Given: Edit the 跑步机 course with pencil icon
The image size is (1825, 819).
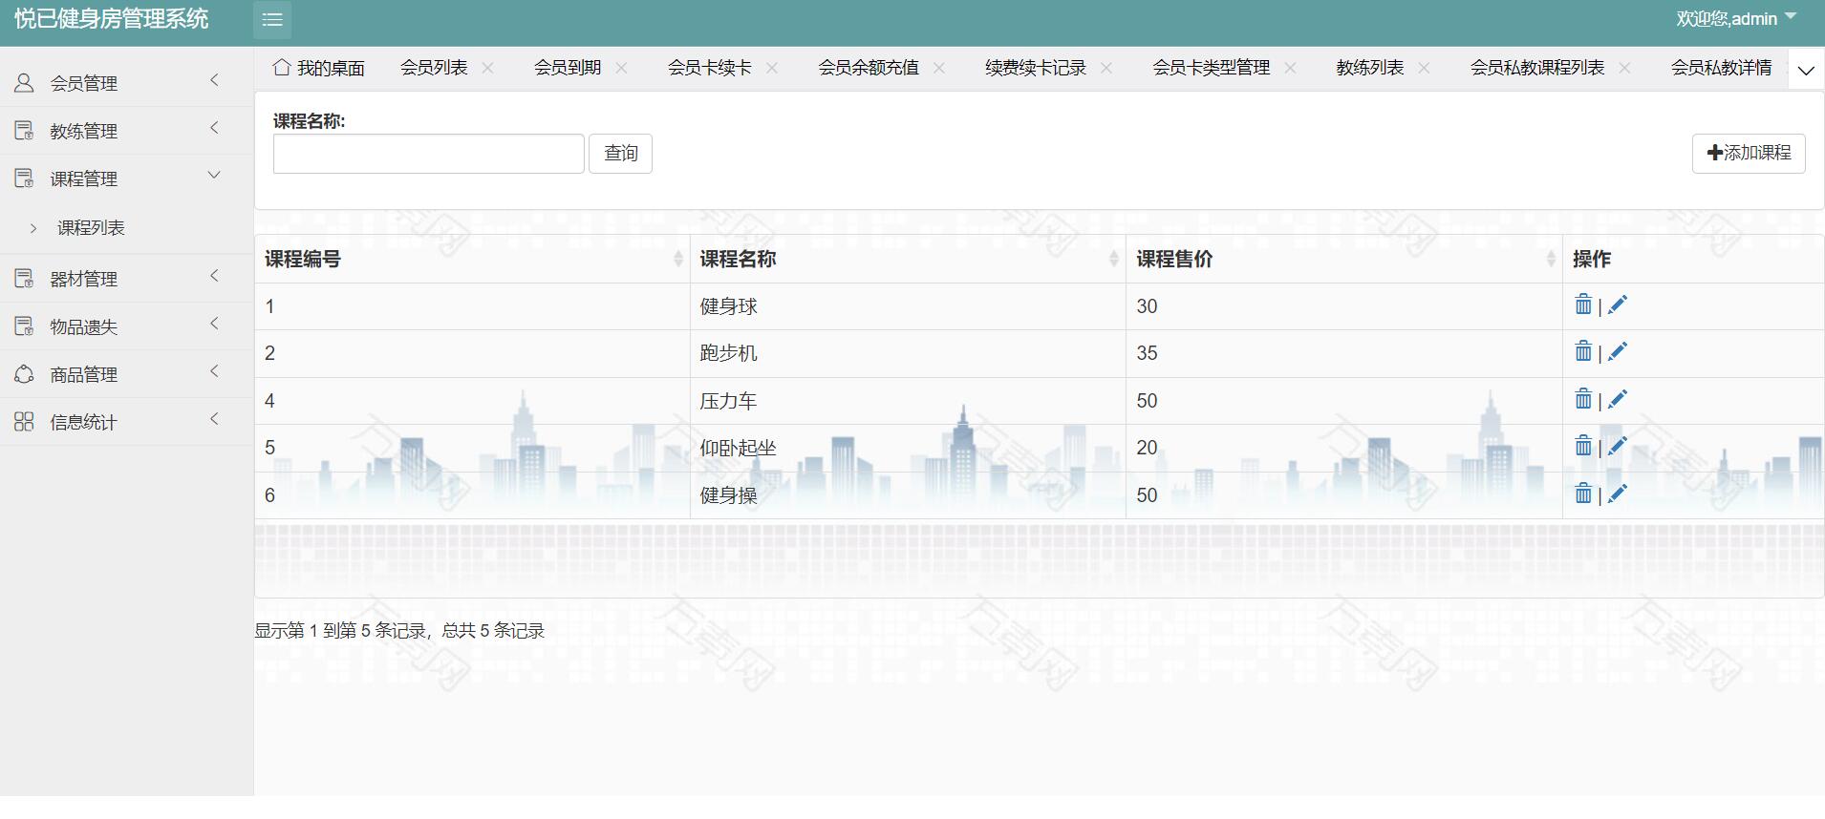Looking at the screenshot, I should 1617,352.
